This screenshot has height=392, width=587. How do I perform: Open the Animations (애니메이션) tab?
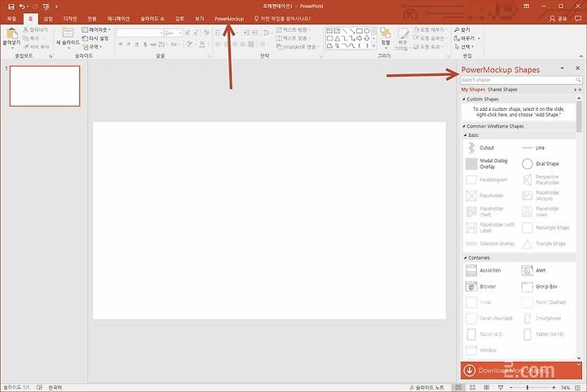coord(118,18)
